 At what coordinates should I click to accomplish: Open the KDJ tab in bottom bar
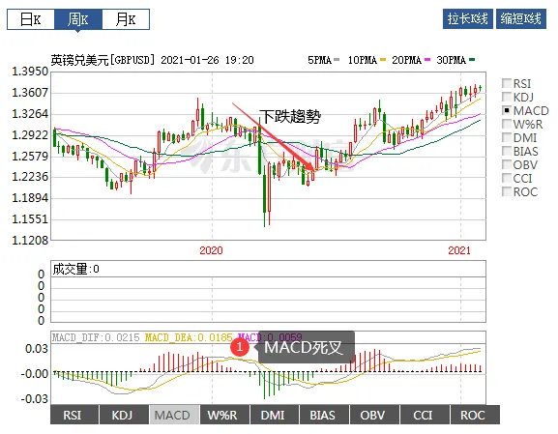click(124, 415)
